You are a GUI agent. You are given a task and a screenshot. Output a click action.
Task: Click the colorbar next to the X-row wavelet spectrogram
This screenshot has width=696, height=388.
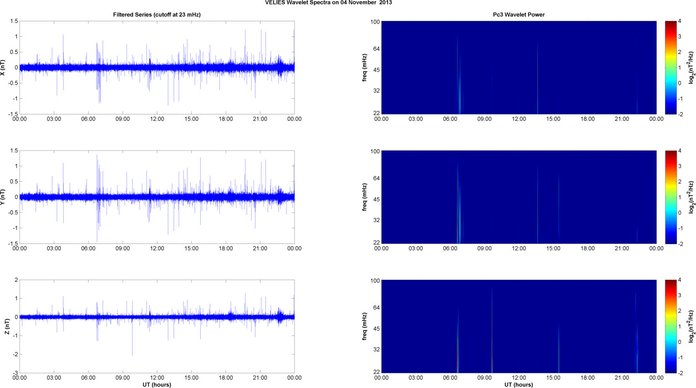click(x=670, y=67)
